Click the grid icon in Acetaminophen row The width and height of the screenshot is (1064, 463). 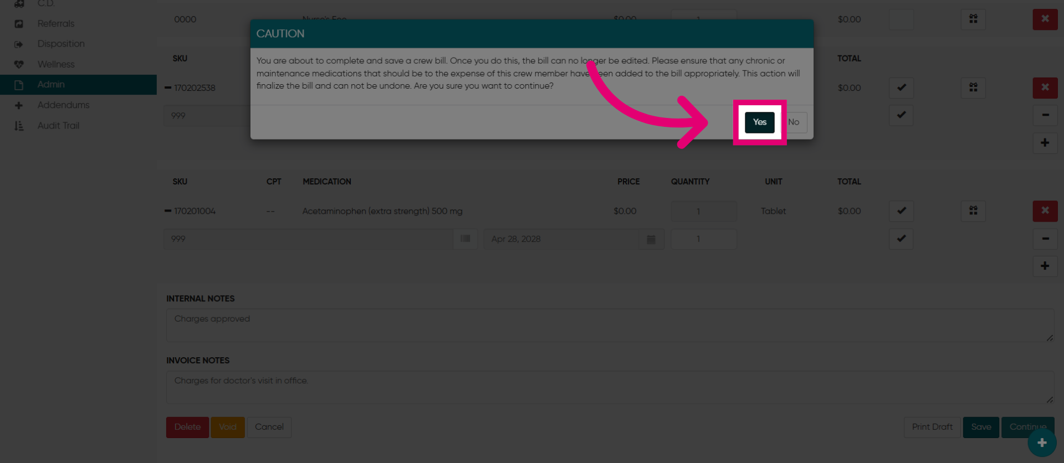pyautogui.click(x=973, y=211)
